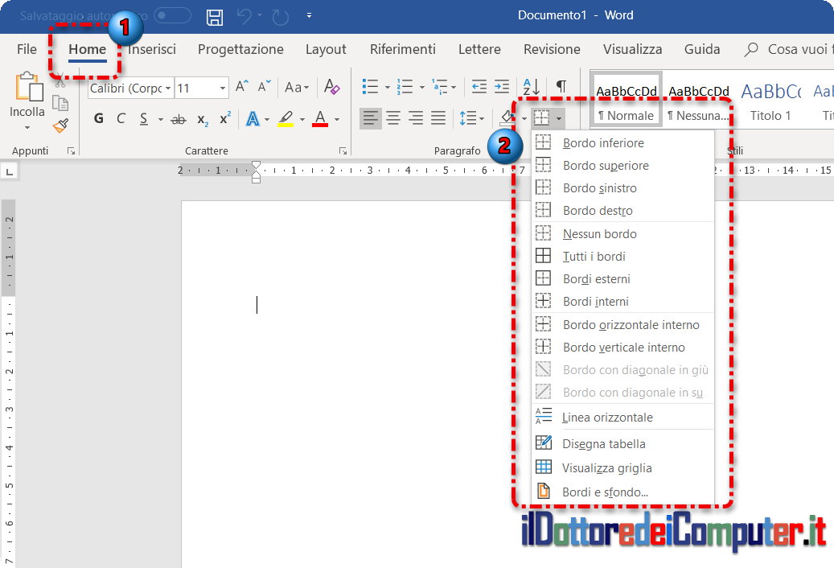Expand the Incolla dropdown arrow
The height and width of the screenshot is (568, 834).
pyautogui.click(x=27, y=128)
